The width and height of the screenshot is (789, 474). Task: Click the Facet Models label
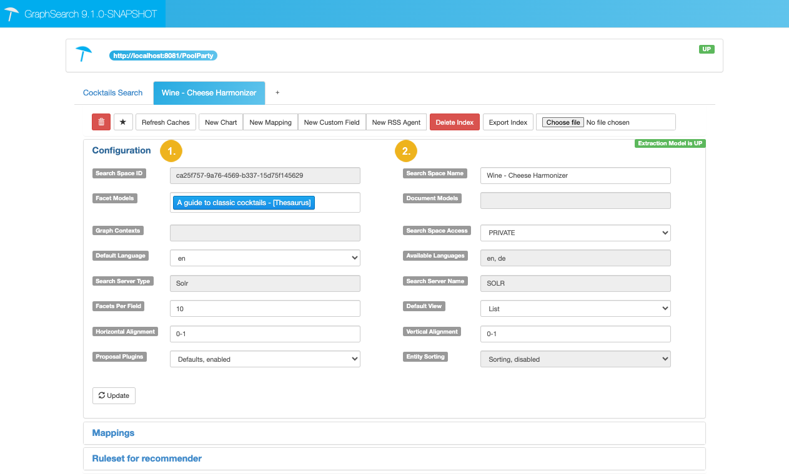coord(115,198)
